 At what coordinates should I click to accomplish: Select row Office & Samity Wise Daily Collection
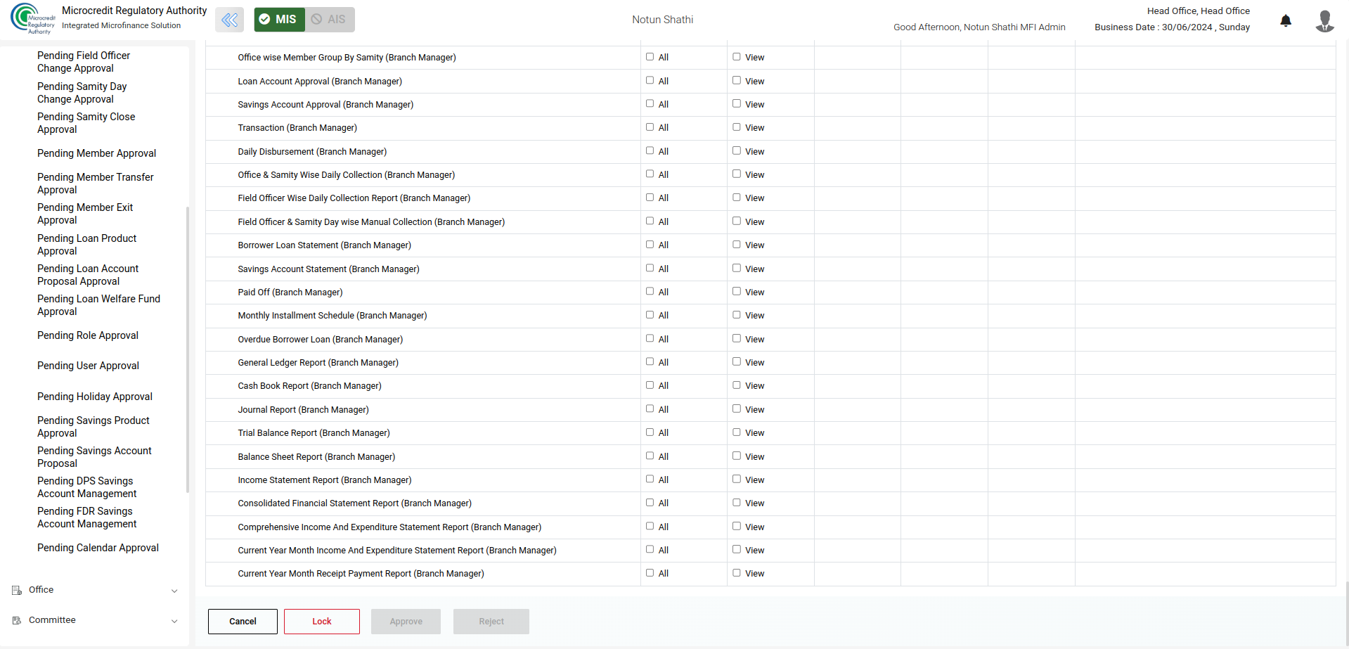(770, 175)
